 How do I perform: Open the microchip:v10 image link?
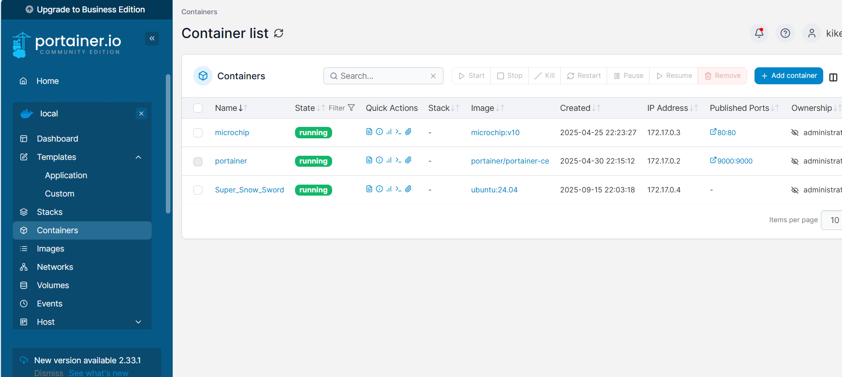(495, 133)
